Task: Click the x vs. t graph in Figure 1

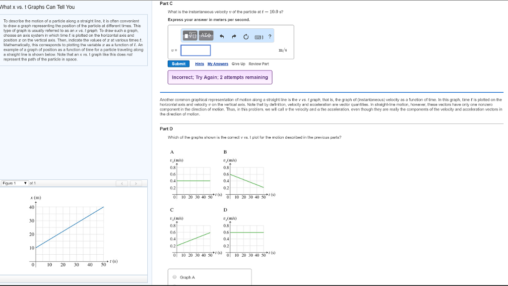Action: [69, 230]
